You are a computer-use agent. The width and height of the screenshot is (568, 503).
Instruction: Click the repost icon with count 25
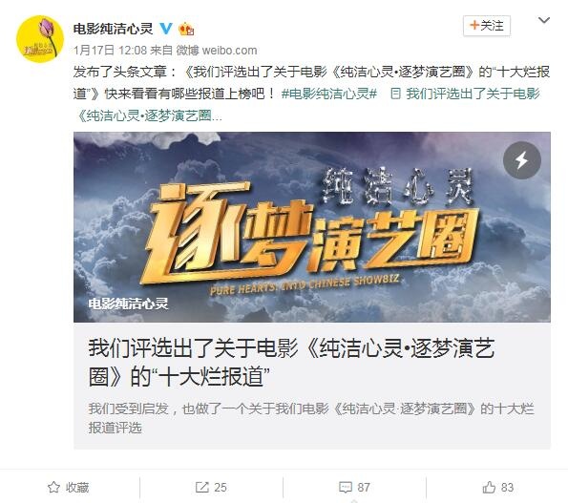(x=201, y=487)
